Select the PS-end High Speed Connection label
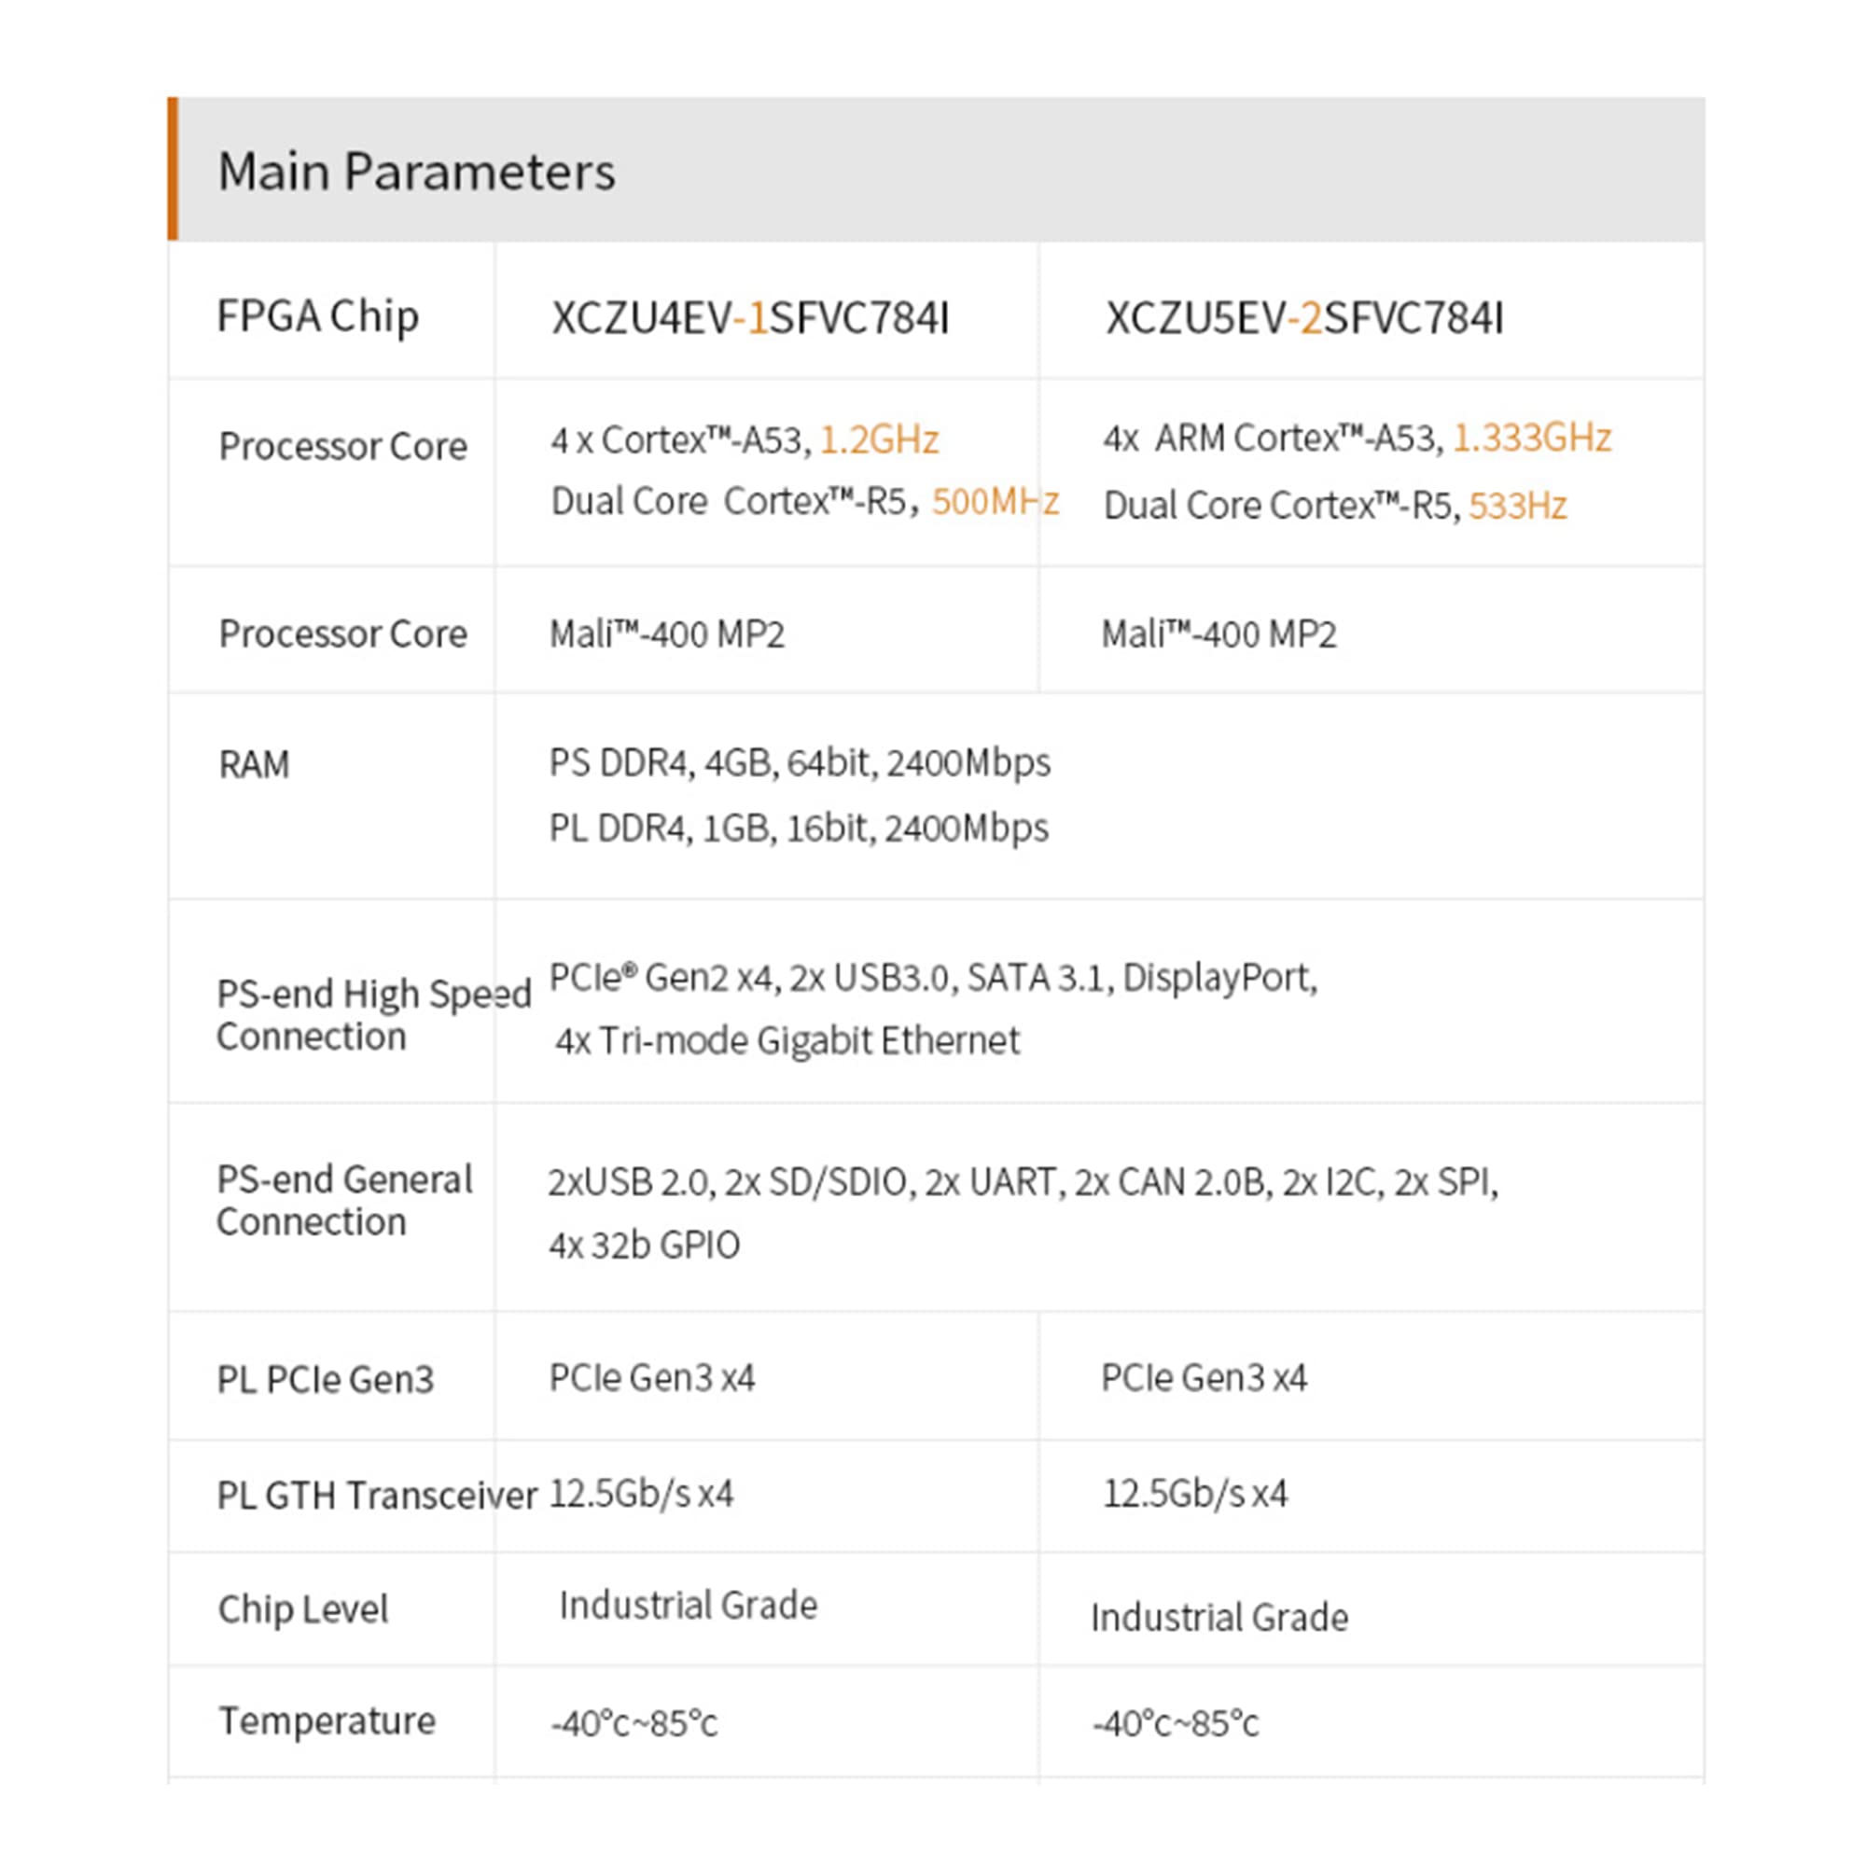1866x1866 pixels. [x=373, y=1014]
